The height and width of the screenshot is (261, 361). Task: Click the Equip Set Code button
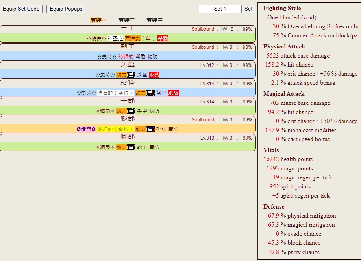[x=21, y=9]
